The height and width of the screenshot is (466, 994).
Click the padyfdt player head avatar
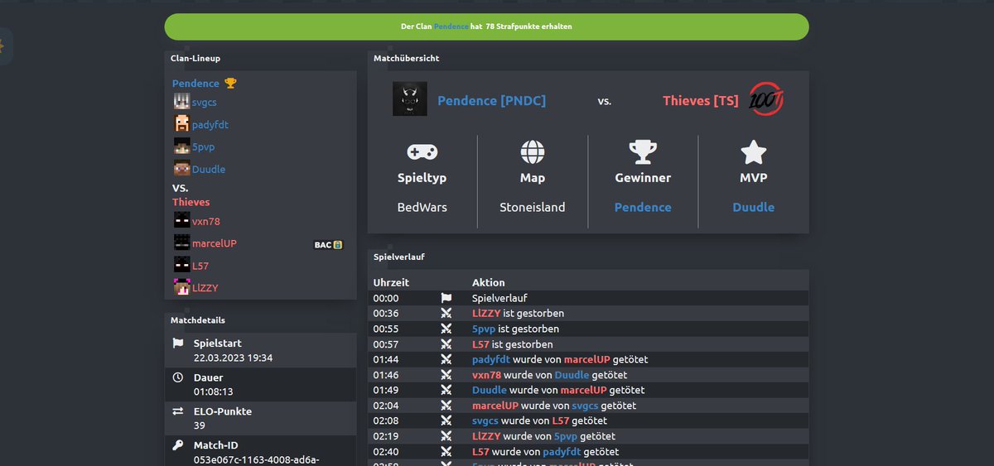click(181, 124)
